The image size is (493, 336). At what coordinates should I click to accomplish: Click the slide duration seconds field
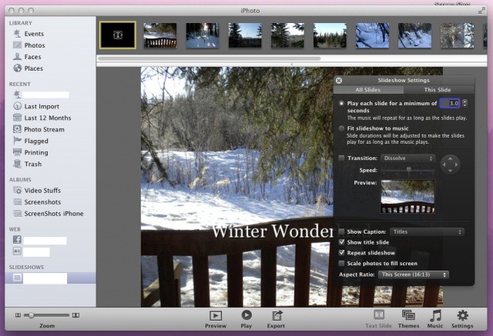click(x=453, y=103)
